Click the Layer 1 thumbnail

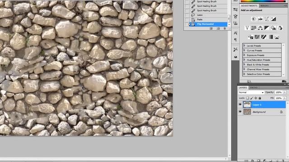[x=247, y=105]
